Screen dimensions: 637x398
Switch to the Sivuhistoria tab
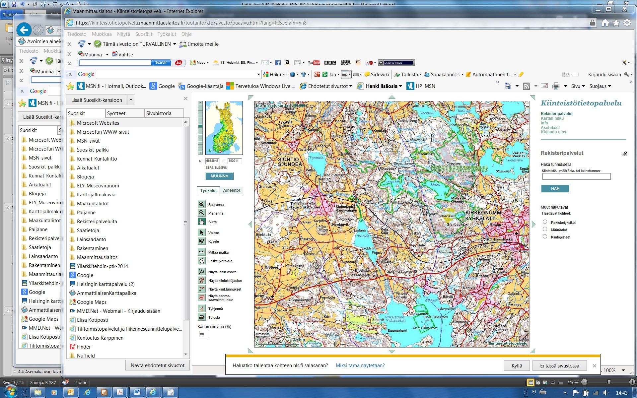coord(164,113)
